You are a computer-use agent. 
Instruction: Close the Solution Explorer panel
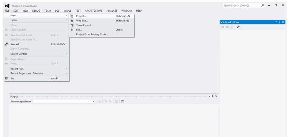pyautogui.click(x=283, y=22)
